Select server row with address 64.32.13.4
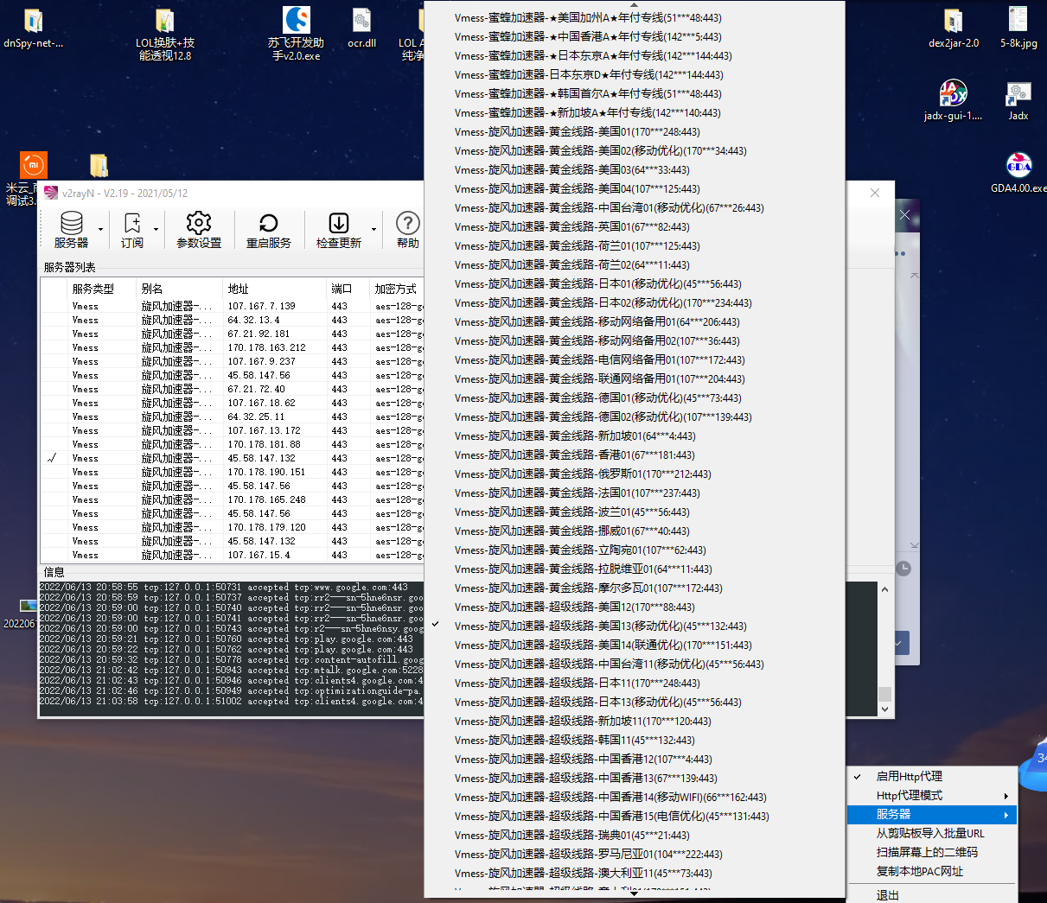The height and width of the screenshot is (903, 1047). click(232, 320)
